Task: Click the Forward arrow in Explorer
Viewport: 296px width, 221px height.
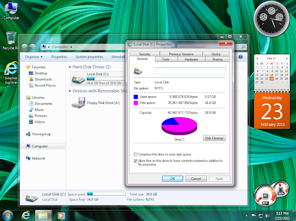Action: click(x=32, y=47)
